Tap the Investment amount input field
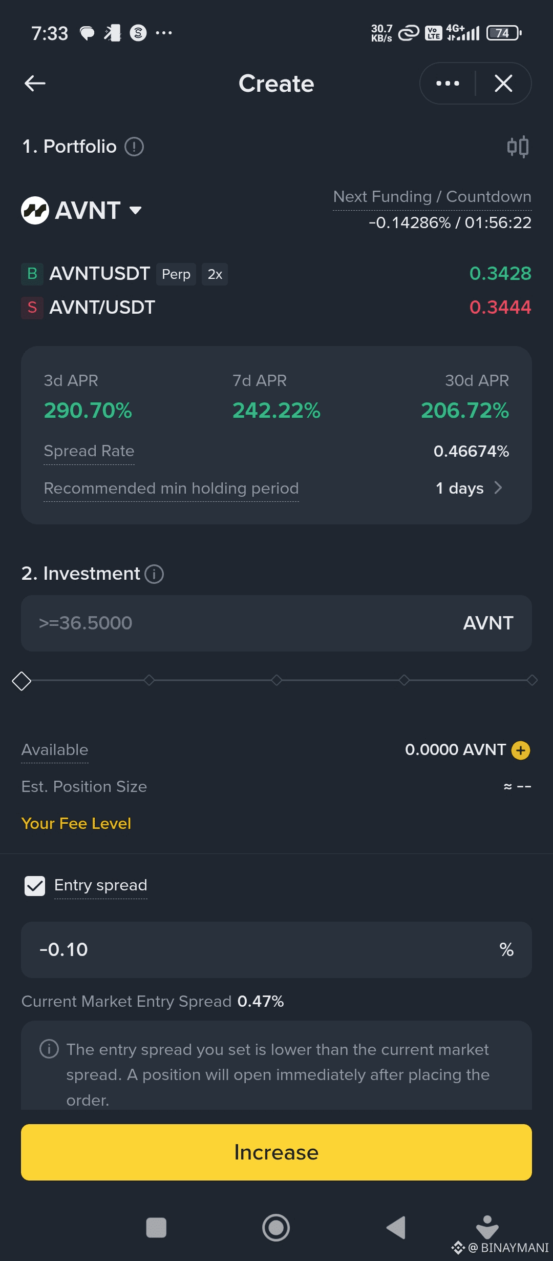553x1261 pixels. click(246, 623)
